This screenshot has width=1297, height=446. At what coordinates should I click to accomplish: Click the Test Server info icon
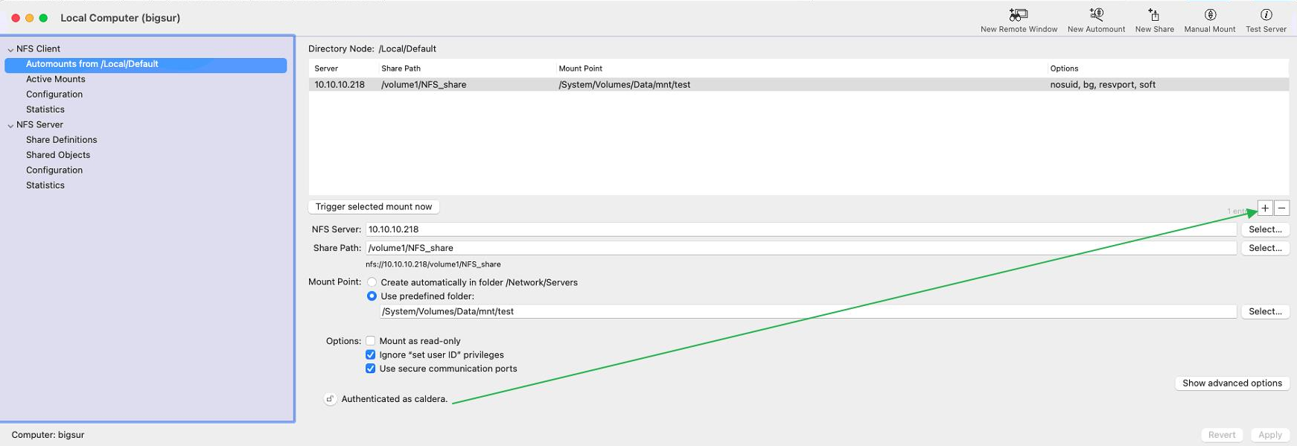pos(1266,15)
